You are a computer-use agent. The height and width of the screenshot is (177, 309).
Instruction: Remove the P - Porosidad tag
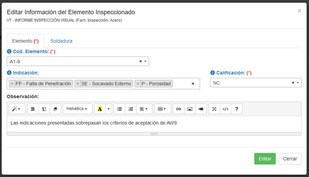138,84
